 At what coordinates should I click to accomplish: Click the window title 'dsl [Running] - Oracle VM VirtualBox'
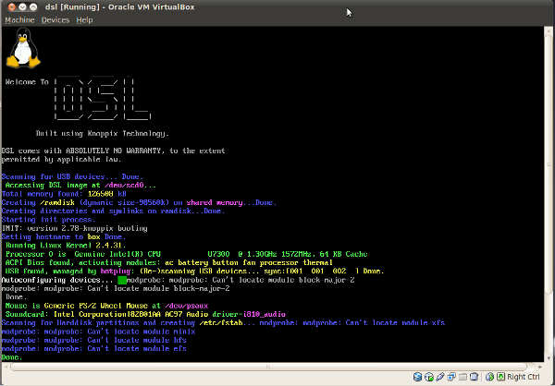click(119, 7)
